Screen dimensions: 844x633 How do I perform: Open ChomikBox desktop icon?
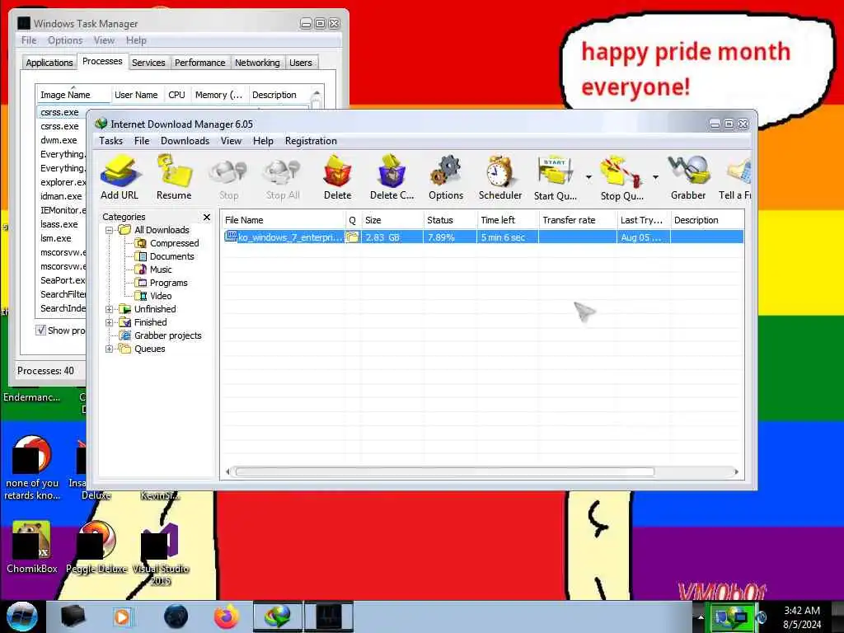(31, 546)
